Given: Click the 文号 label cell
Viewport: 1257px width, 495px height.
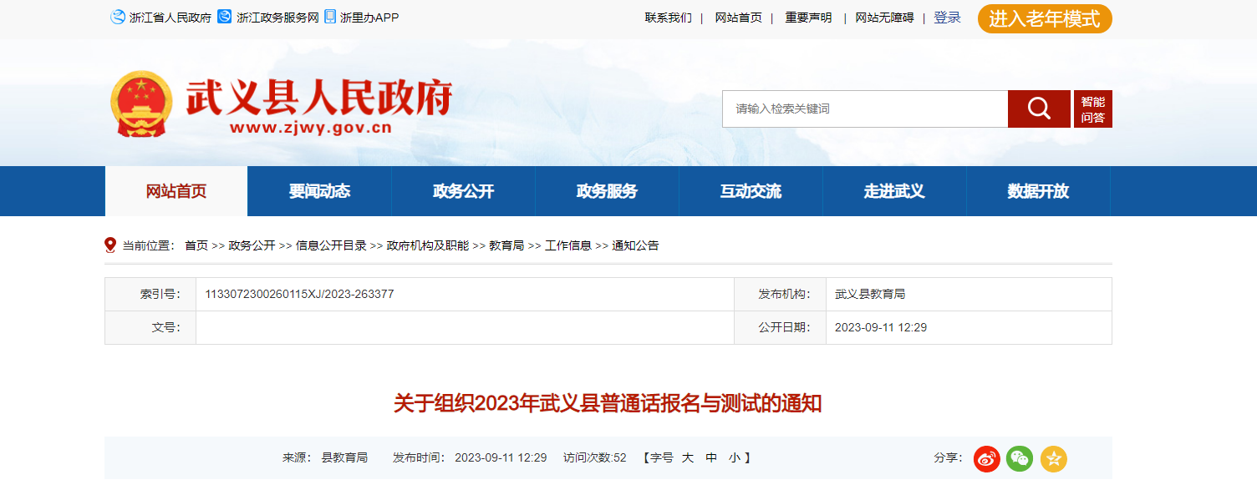Looking at the screenshot, I should point(150,327).
